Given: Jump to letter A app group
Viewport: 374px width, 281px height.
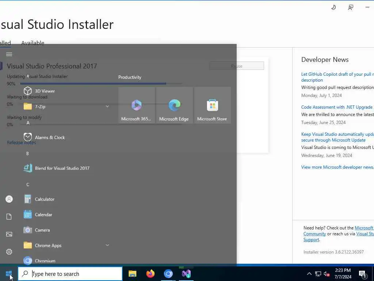Looking at the screenshot, I should click(x=28, y=123).
